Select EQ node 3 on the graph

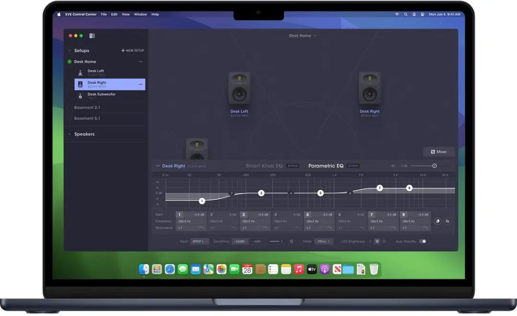261,193
